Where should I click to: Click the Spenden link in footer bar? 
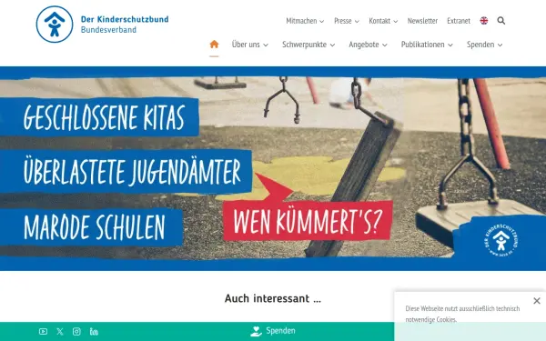[x=280, y=331]
